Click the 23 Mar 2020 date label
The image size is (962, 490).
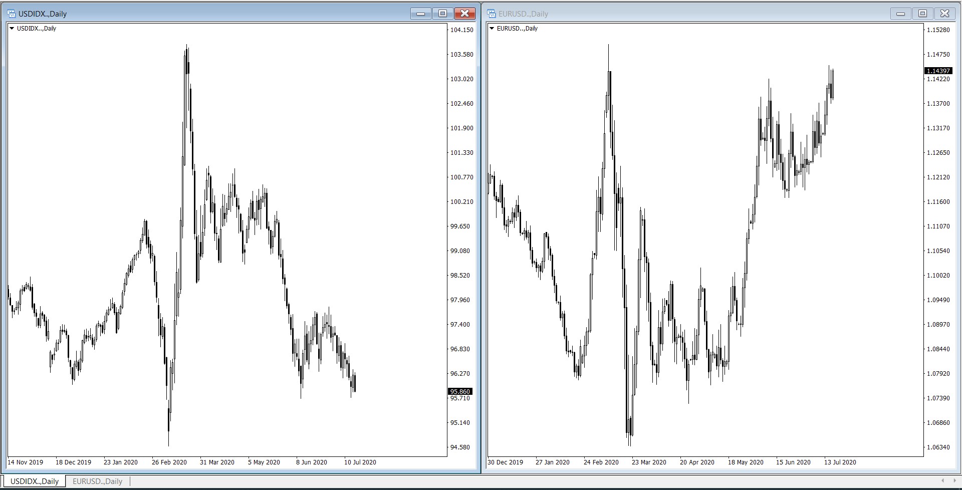[649, 462]
